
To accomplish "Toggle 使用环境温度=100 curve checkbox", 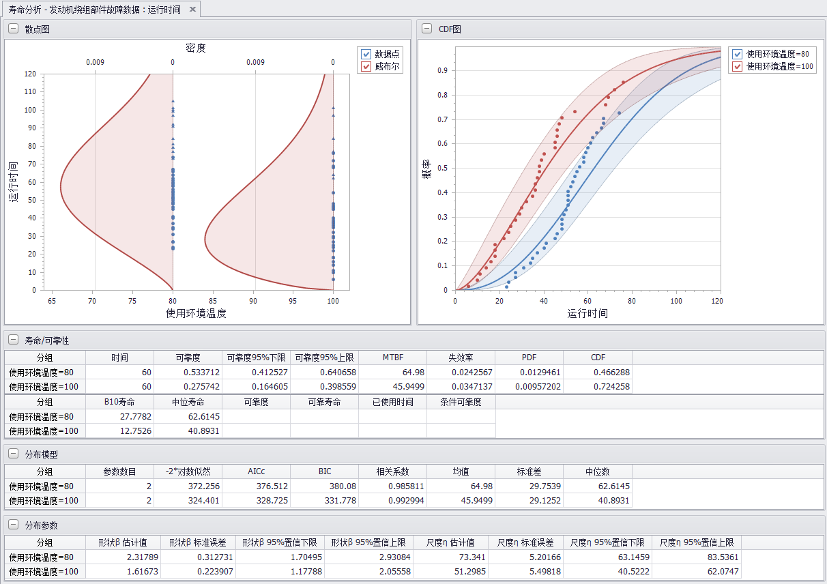I will click(738, 67).
